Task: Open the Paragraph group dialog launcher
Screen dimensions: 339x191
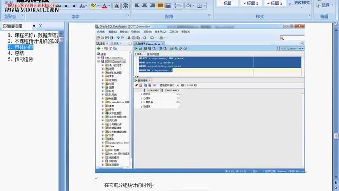Action: pos(209,16)
